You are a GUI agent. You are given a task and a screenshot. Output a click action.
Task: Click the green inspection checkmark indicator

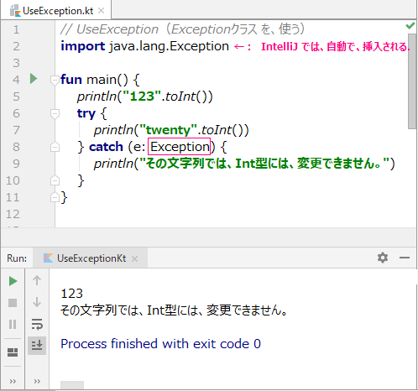pos(410,26)
